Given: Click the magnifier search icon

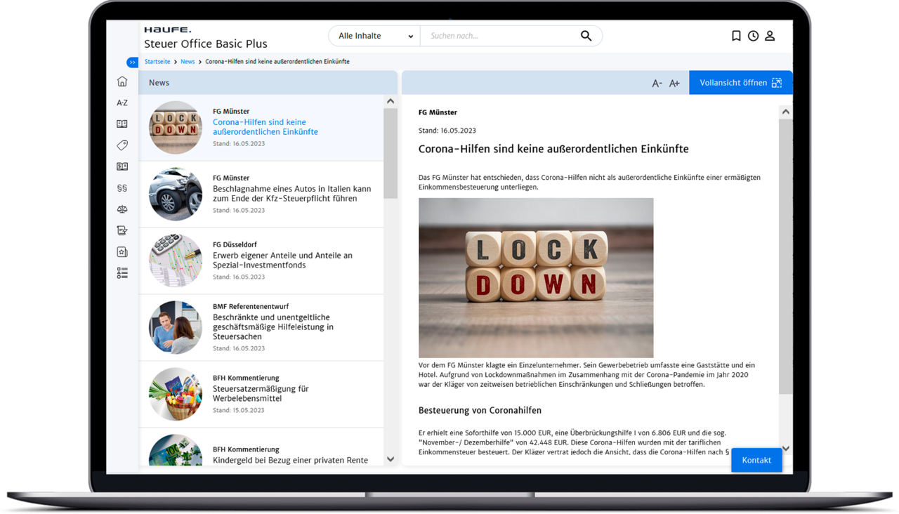Looking at the screenshot, I should (586, 36).
